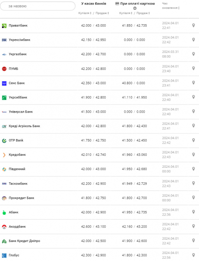
Task: Open map pin for Глобус
Action: 193,255
